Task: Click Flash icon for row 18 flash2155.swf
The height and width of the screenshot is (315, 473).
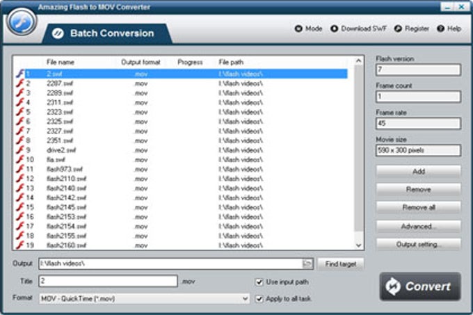Action: (20, 236)
